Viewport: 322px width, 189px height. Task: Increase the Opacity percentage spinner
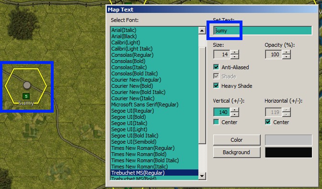pyautogui.click(x=286, y=52)
